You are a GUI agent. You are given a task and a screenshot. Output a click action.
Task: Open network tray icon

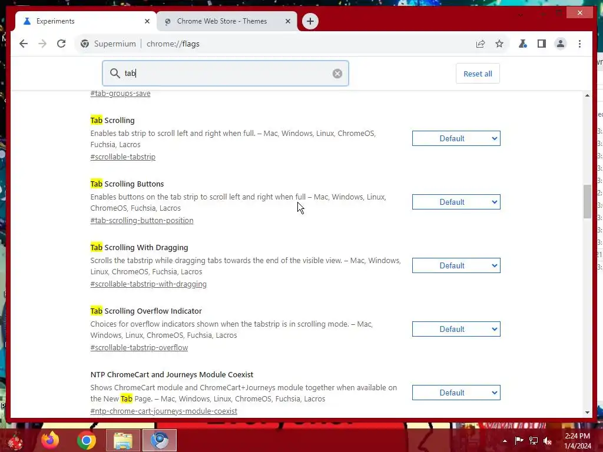click(534, 440)
